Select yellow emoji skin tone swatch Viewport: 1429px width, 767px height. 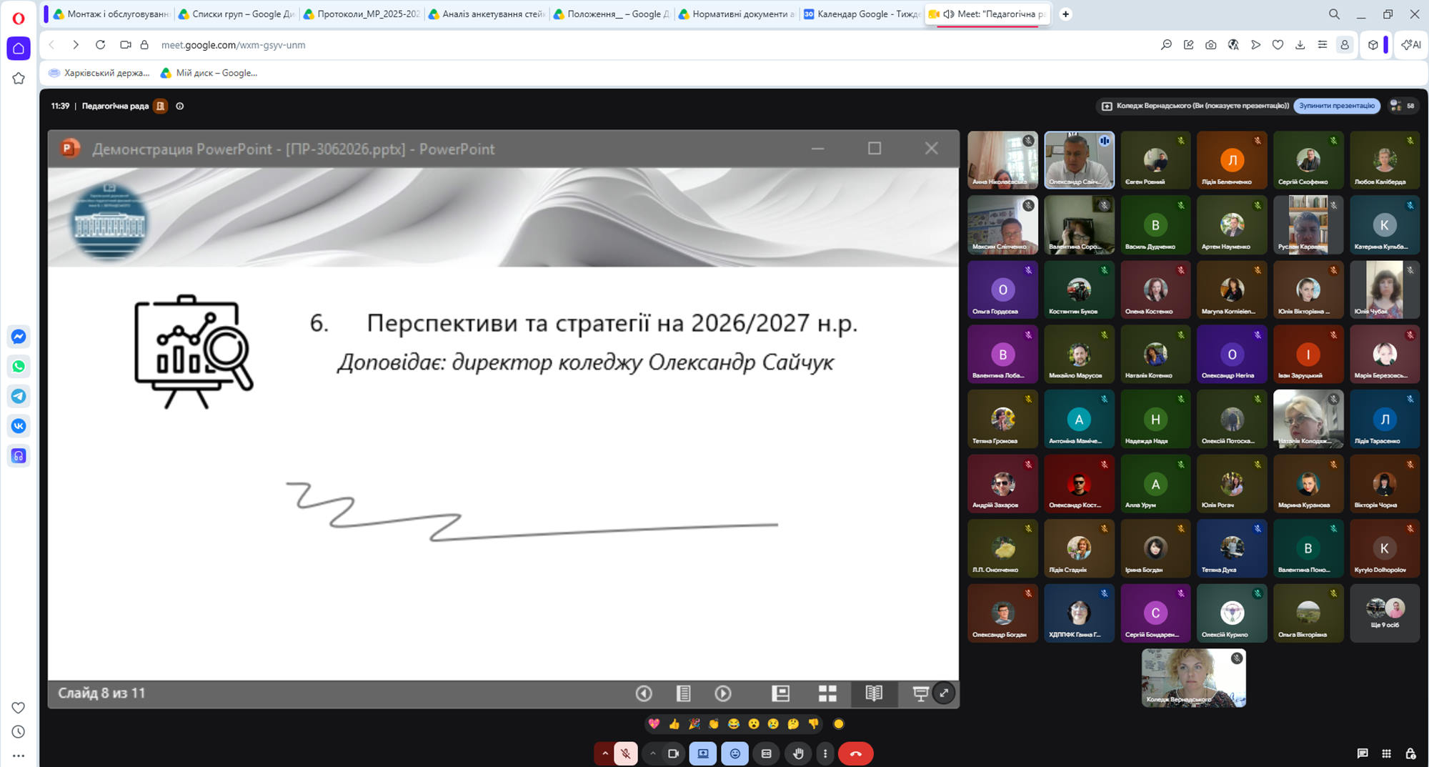point(839,724)
